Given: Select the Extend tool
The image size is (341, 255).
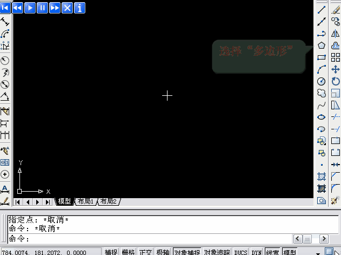Looking at the screenshot, I should click(x=336, y=129).
